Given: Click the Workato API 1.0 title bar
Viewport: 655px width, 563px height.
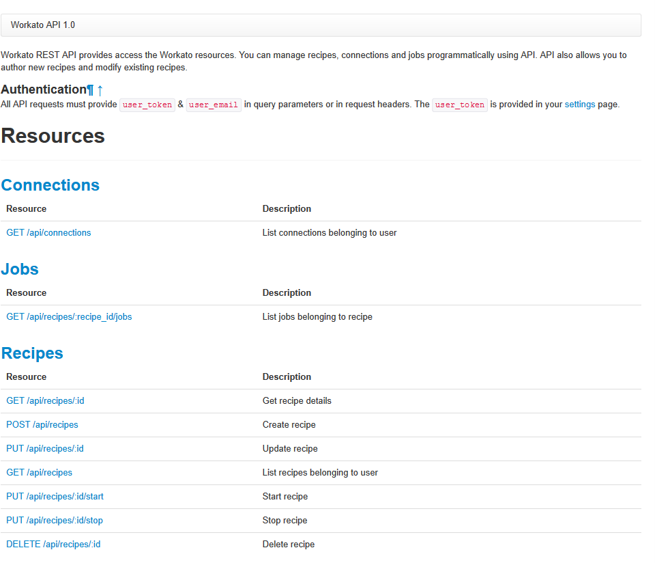Looking at the screenshot, I should click(x=321, y=25).
